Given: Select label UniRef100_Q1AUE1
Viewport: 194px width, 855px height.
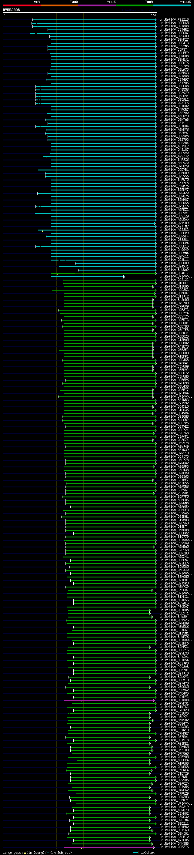Looking at the screenshot, I should coord(174,283).
